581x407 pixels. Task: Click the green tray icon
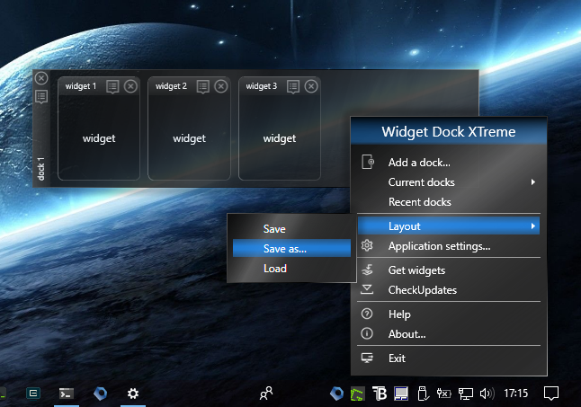(x=358, y=394)
